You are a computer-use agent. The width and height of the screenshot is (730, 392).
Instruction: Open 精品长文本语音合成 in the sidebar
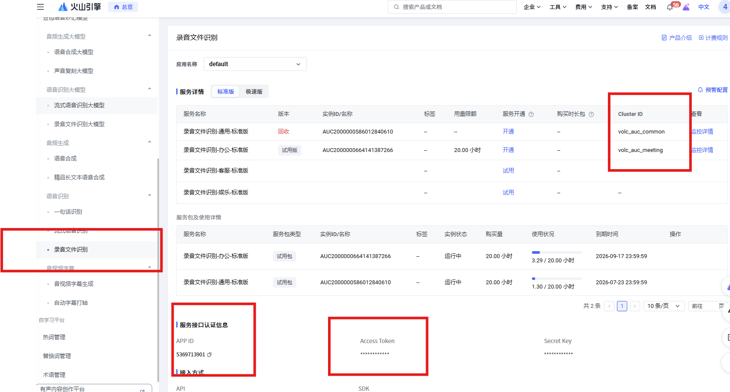(x=79, y=177)
